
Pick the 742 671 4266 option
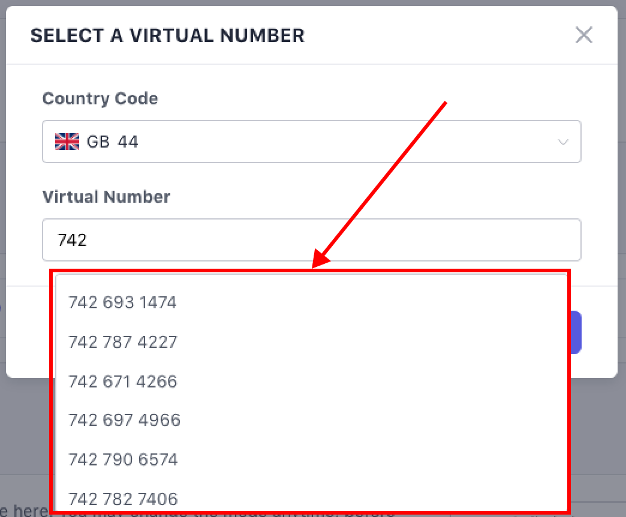point(123,381)
